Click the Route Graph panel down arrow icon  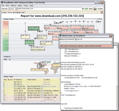(x=100, y=19)
